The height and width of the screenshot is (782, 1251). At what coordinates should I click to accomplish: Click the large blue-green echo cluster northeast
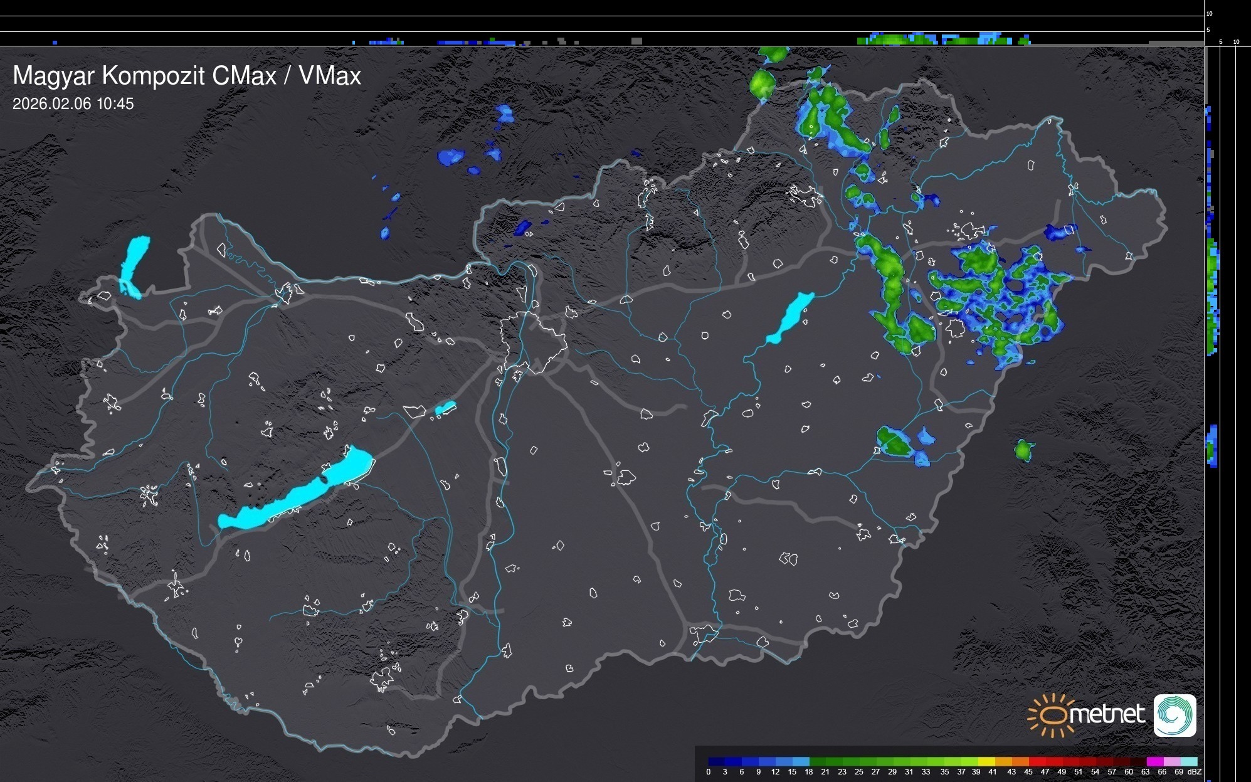997,298
